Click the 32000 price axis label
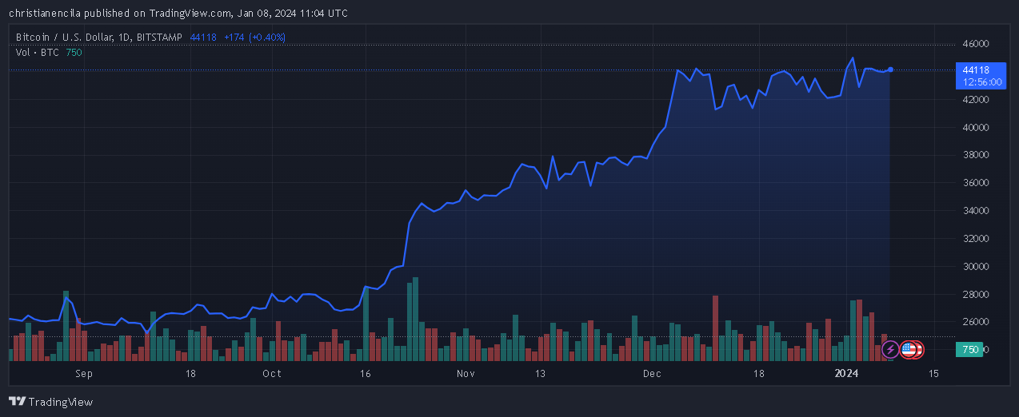 975,238
